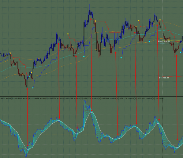Select the MA(12) indicator value label
This screenshot has width=183, height=158.
point(83,99)
